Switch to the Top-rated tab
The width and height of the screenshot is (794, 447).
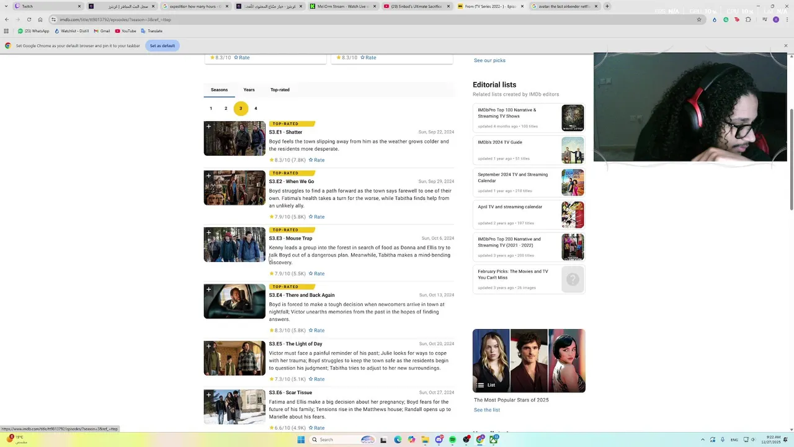click(280, 90)
